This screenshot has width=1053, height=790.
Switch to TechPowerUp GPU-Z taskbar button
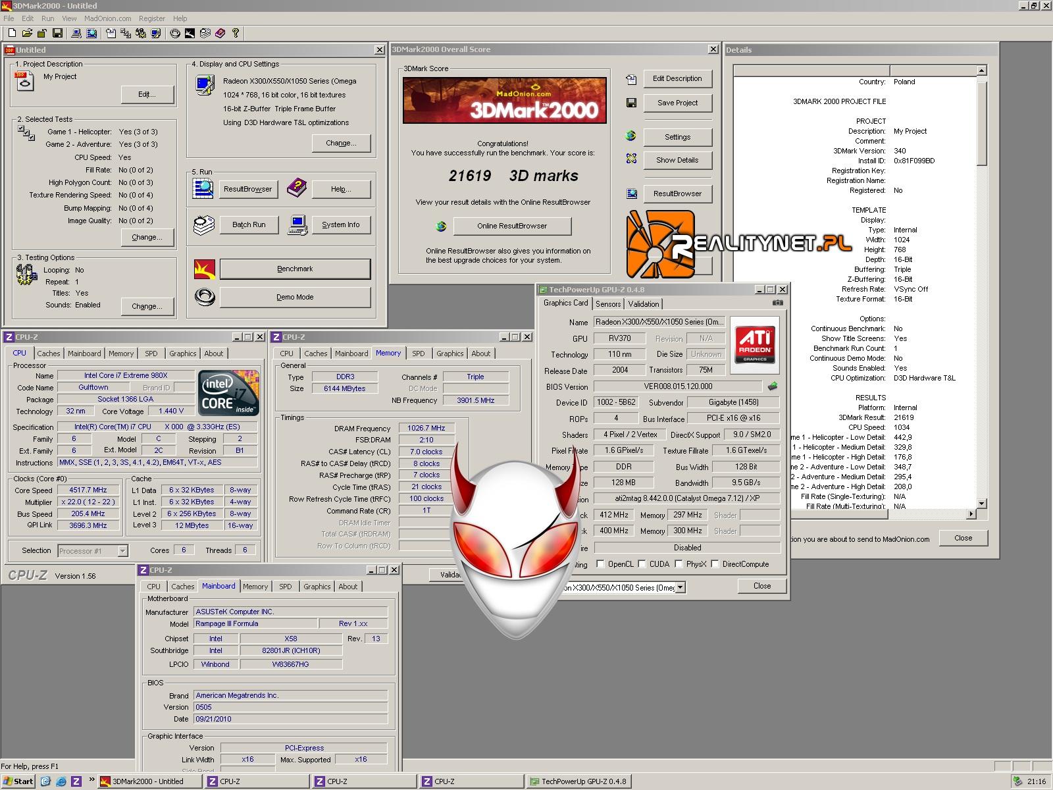coord(579,781)
